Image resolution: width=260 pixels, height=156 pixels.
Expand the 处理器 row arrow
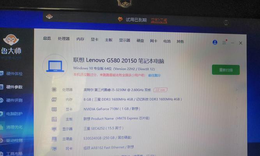click(x=237, y=90)
